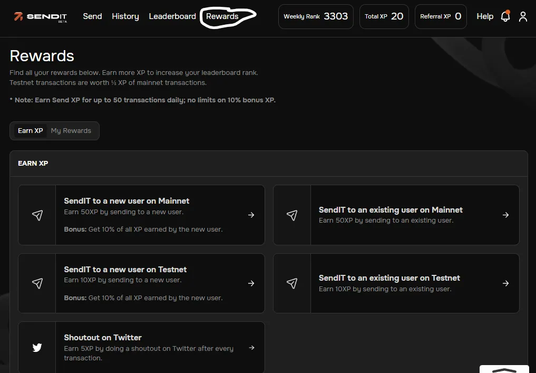Open the user profile icon
This screenshot has width=536, height=373.
tap(523, 16)
